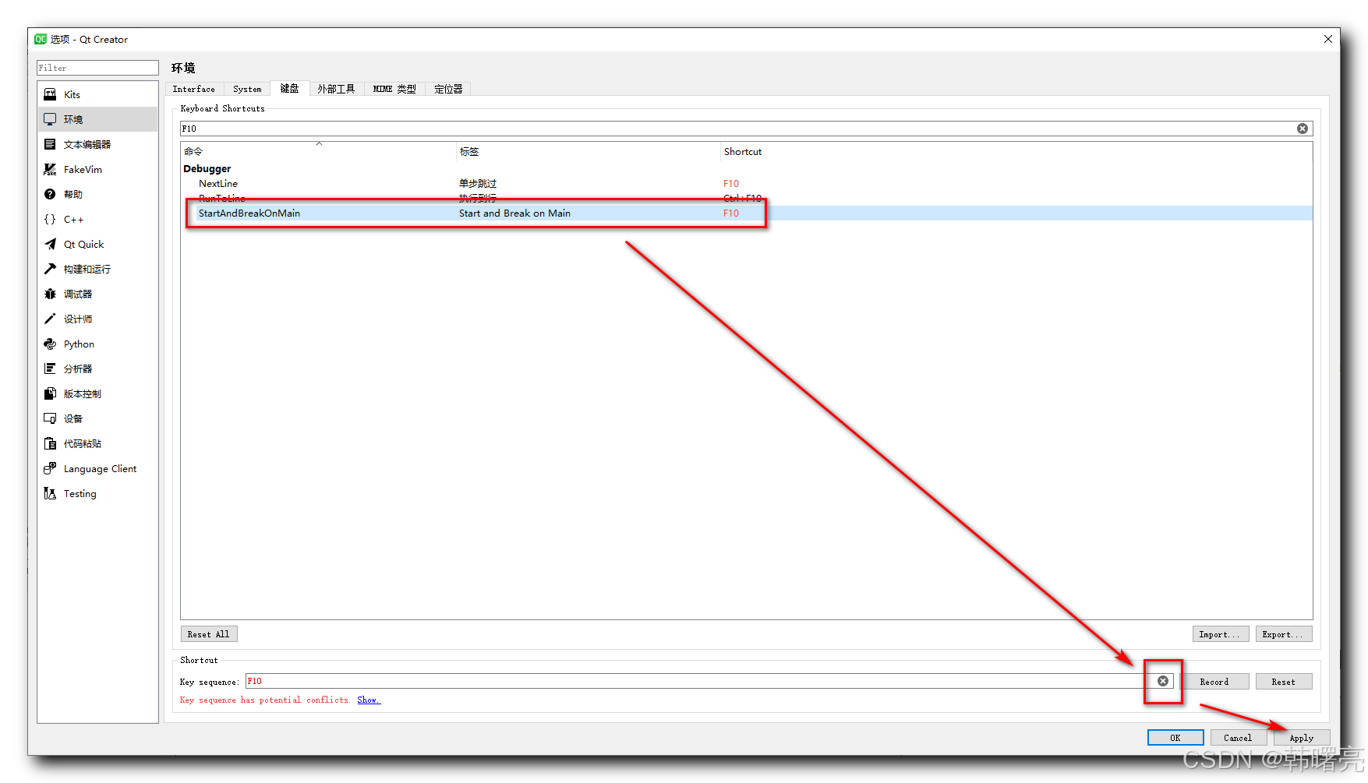1368x783 pixels.
Task: Switch to the System tab
Action: [247, 89]
